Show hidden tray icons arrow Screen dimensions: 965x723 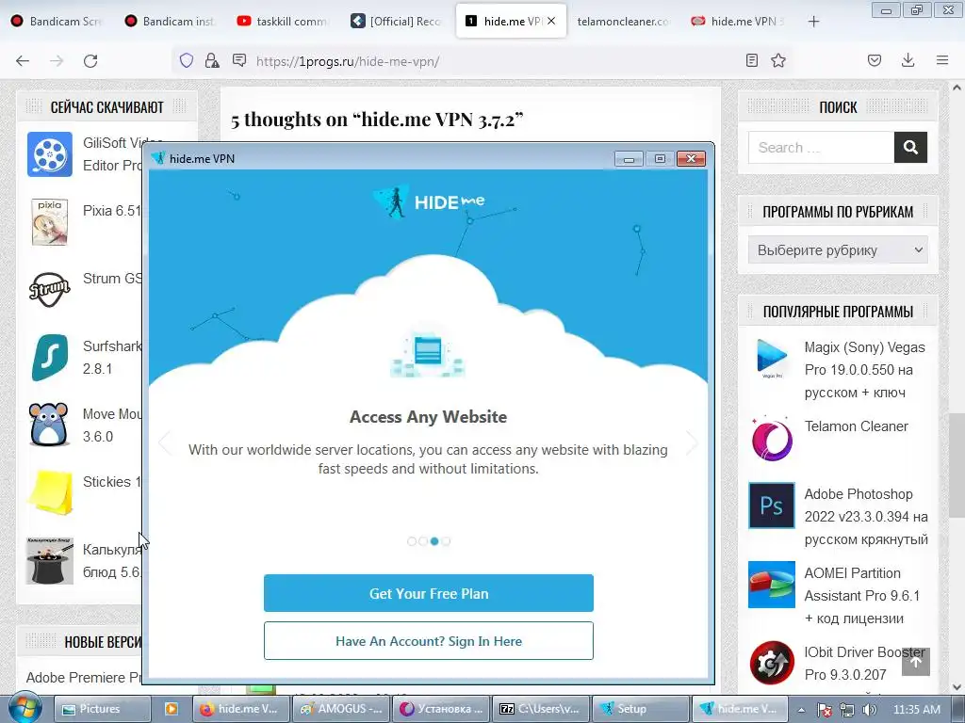pos(801,710)
